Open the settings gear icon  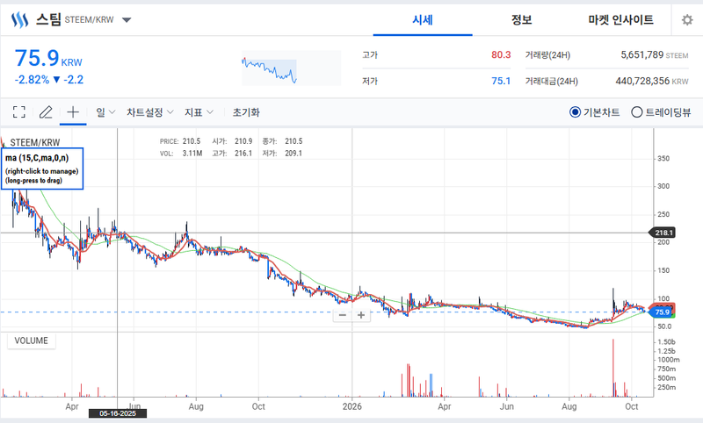click(687, 19)
